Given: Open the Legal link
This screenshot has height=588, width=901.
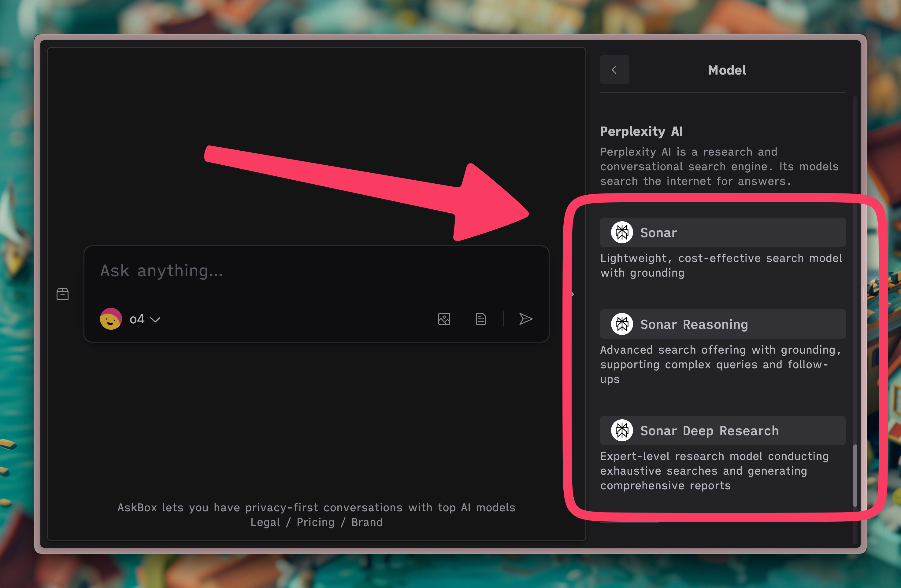Looking at the screenshot, I should coord(265,523).
